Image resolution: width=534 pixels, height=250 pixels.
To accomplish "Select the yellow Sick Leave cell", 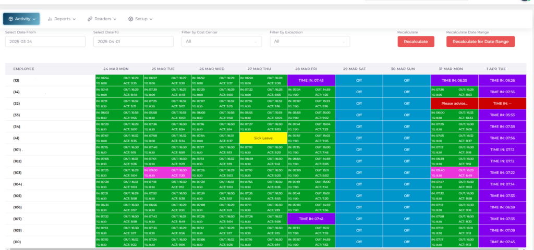I will click(263, 138).
